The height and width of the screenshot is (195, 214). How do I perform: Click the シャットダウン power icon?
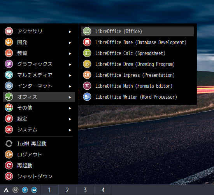click(9, 176)
